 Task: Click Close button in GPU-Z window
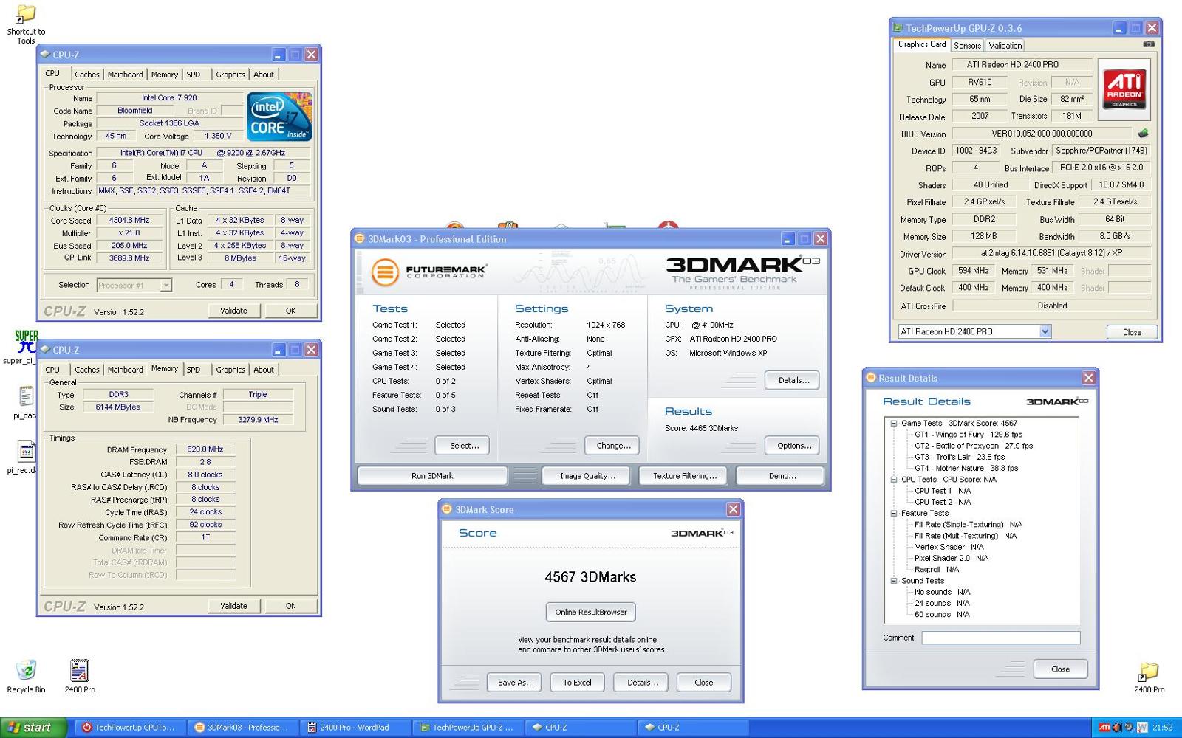(1132, 332)
